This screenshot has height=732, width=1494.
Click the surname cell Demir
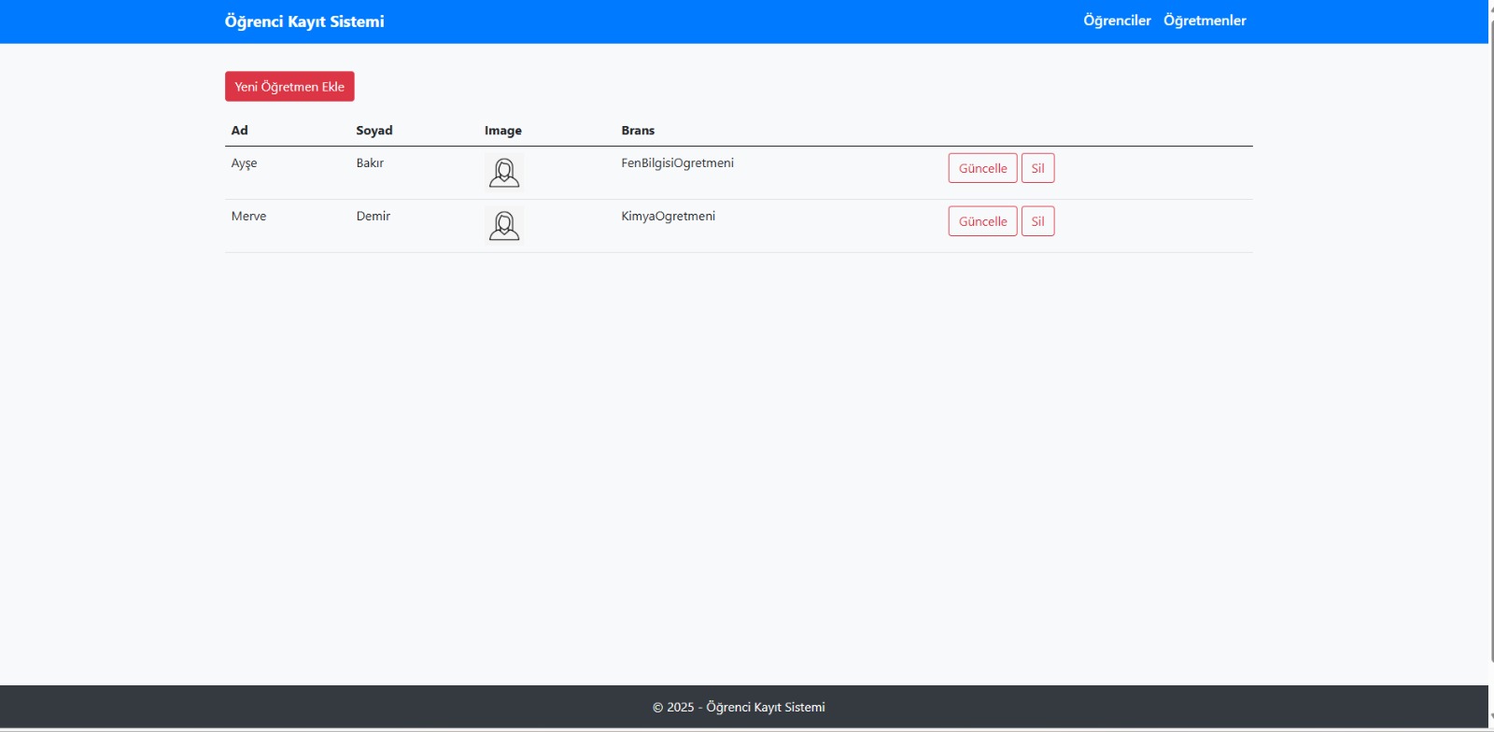(x=373, y=217)
